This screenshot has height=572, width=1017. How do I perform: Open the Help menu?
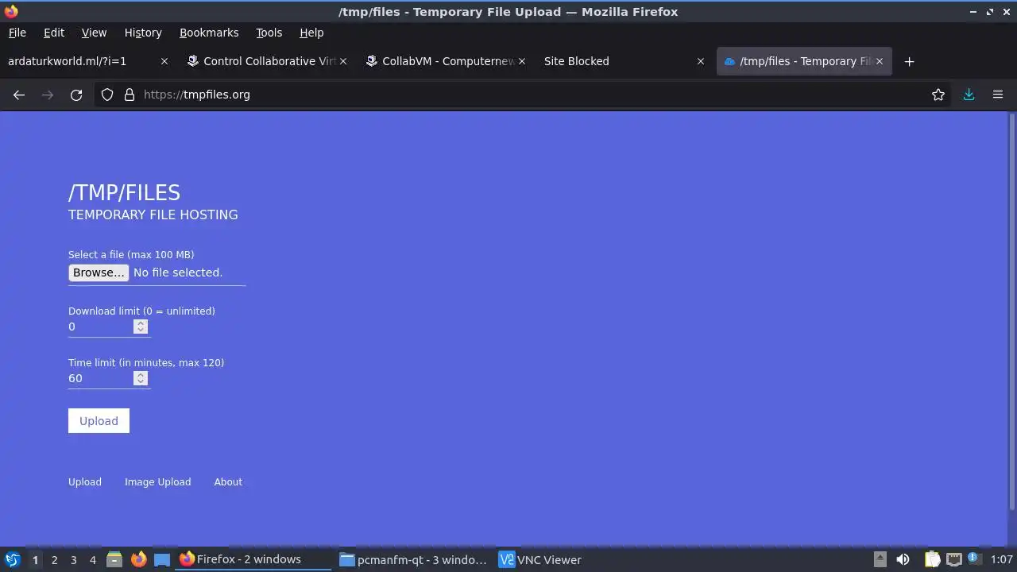pos(311,33)
